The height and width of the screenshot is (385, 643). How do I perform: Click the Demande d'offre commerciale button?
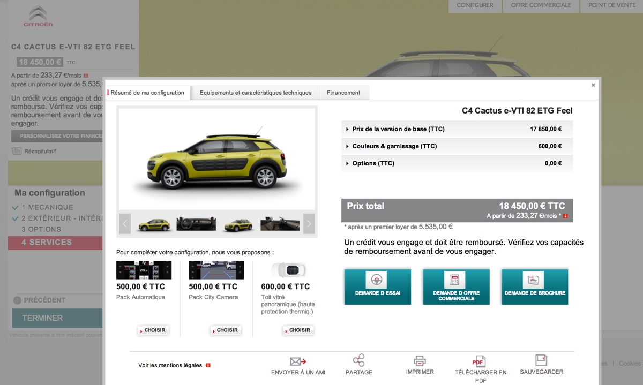tap(456, 286)
